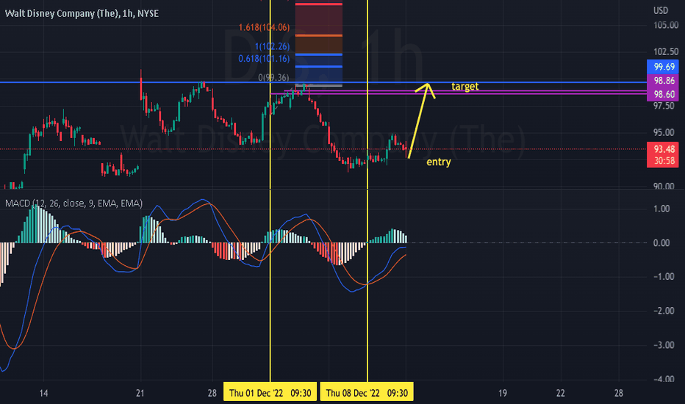Click the 14 date label on time axis

pos(43,393)
